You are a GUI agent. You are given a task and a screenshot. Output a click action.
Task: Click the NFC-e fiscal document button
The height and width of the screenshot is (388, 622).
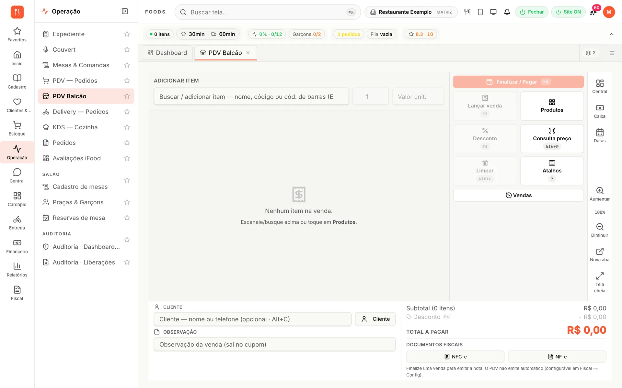[455, 357]
